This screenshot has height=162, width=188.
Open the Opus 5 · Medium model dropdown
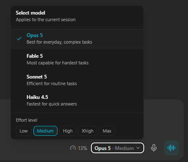118,148
